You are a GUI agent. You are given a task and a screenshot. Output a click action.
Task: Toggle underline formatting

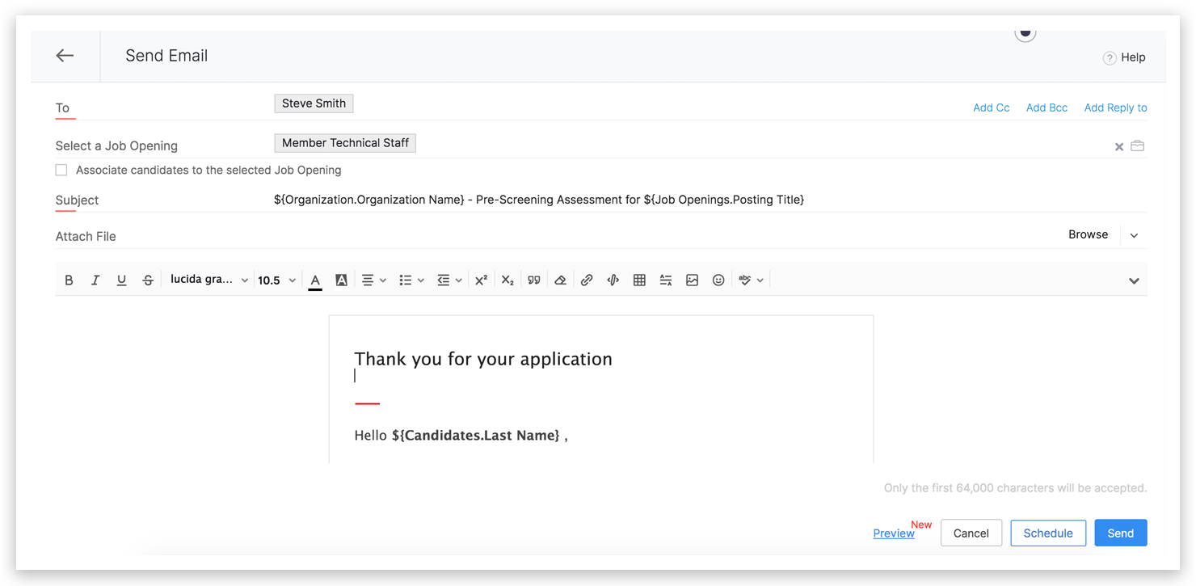(121, 280)
